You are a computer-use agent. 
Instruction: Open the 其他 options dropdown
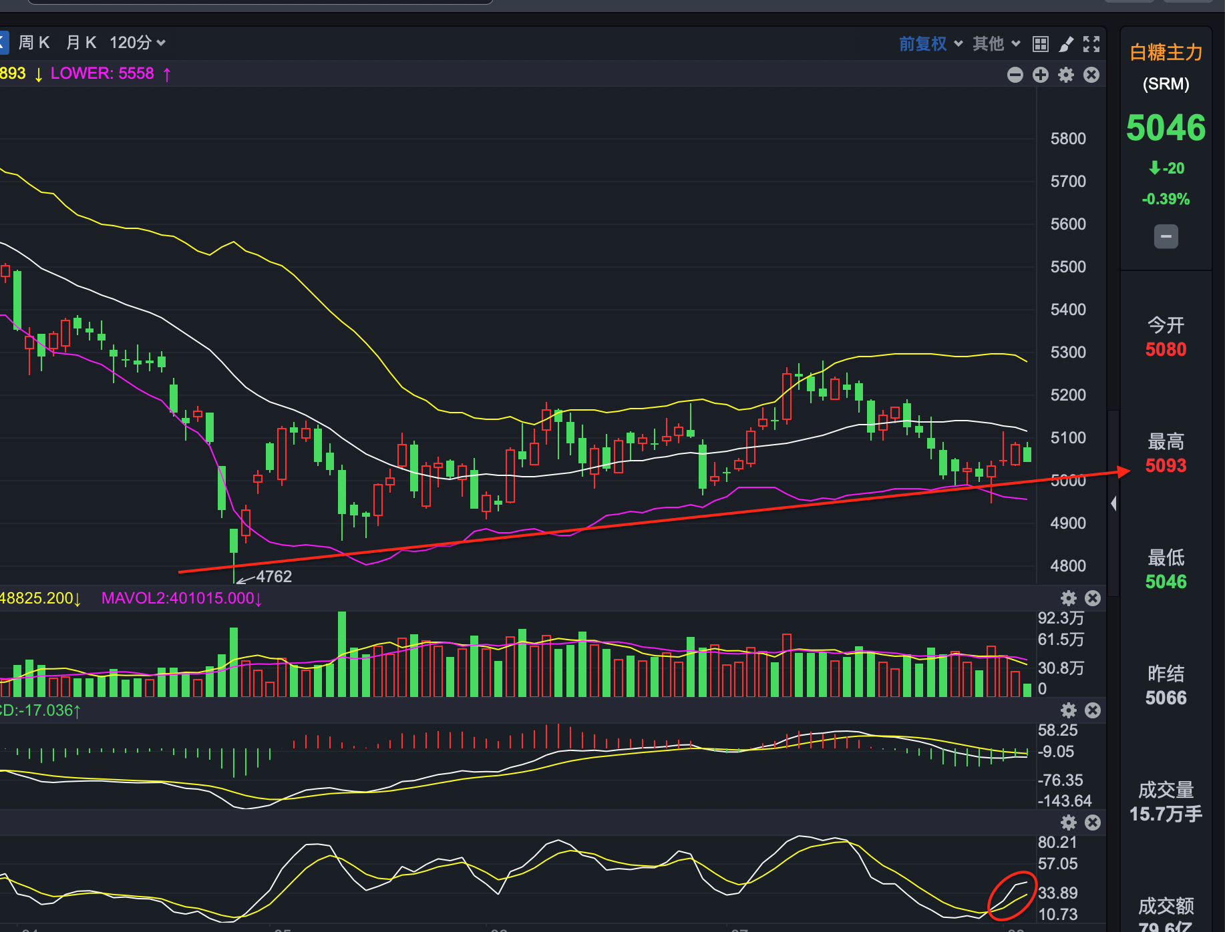(996, 44)
